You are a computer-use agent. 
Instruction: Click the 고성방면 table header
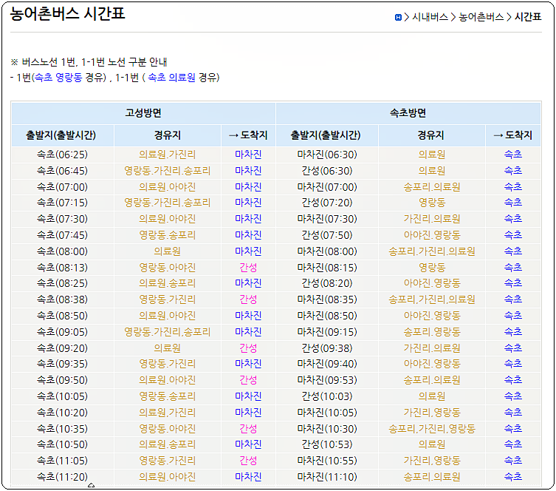(143, 113)
